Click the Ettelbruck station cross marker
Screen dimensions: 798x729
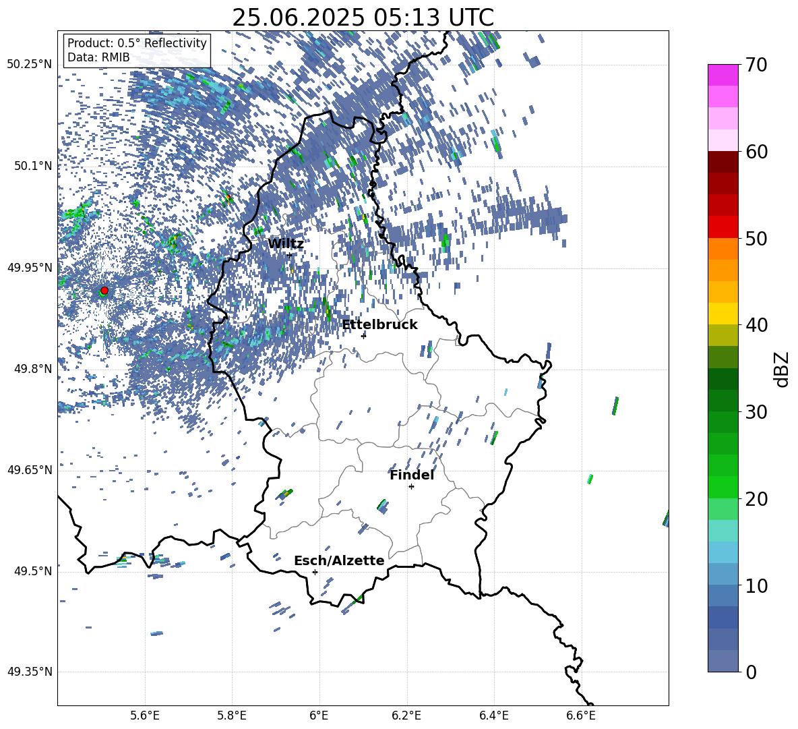(363, 335)
